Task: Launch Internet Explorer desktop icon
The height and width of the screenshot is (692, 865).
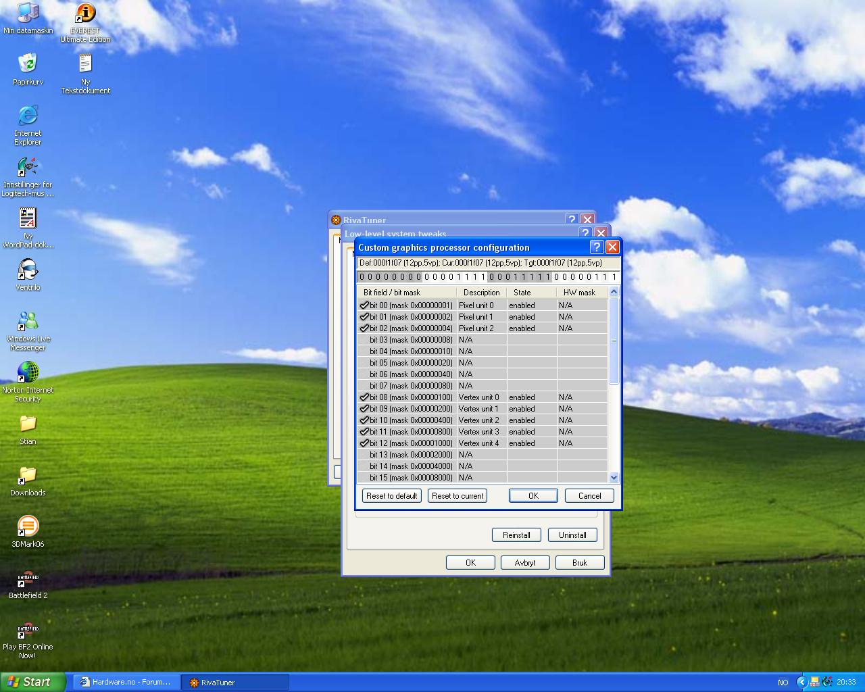Action: (28, 125)
